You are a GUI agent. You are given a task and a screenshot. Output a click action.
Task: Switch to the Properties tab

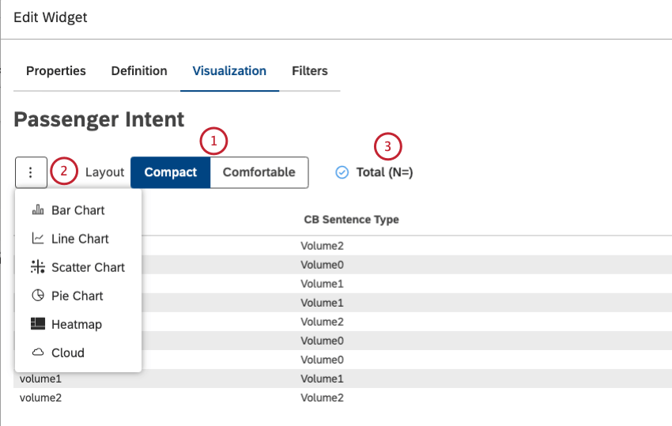pos(56,71)
